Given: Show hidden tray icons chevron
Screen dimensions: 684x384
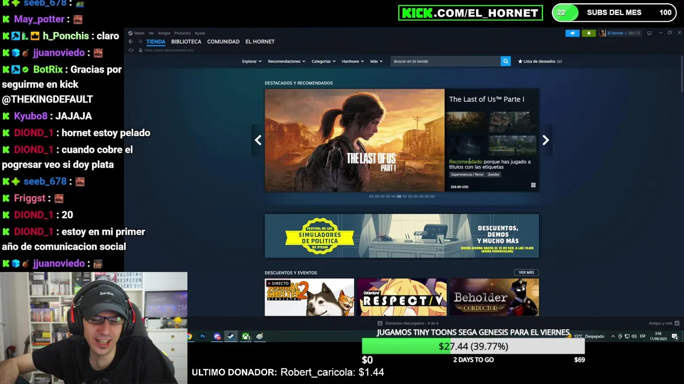Looking at the screenshot, I should pyautogui.click(x=613, y=337).
